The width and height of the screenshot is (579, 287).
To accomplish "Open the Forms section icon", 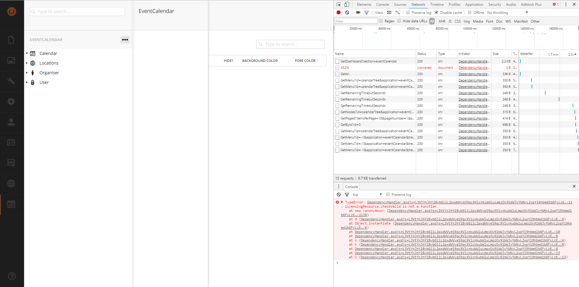I will pyautogui.click(x=11, y=163).
